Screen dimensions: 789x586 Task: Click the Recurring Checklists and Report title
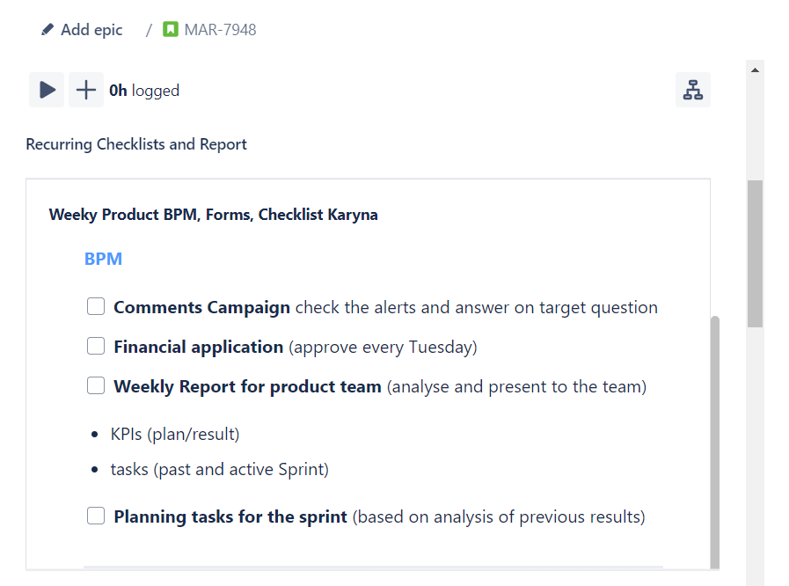(x=136, y=144)
